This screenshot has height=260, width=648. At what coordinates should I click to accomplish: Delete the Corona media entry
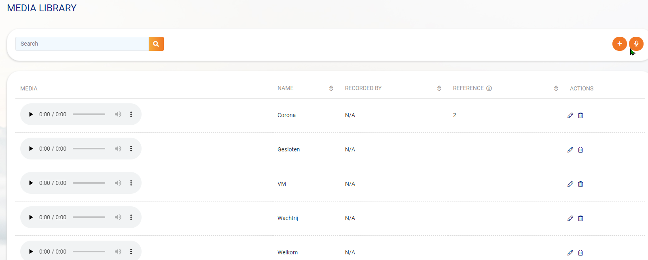click(580, 115)
